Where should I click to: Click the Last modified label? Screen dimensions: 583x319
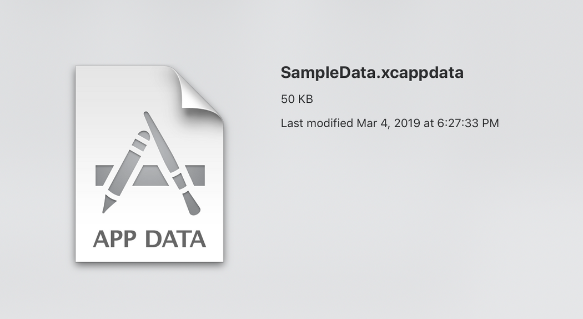(x=317, y=123)
